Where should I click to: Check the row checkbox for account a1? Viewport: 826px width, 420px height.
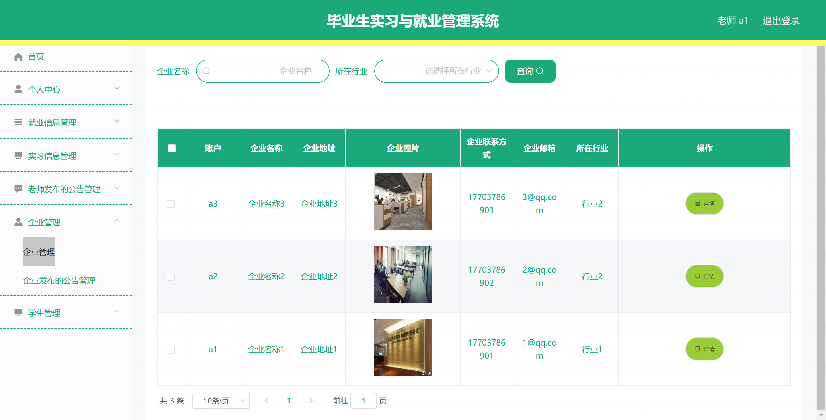click(x=171, y=349)
